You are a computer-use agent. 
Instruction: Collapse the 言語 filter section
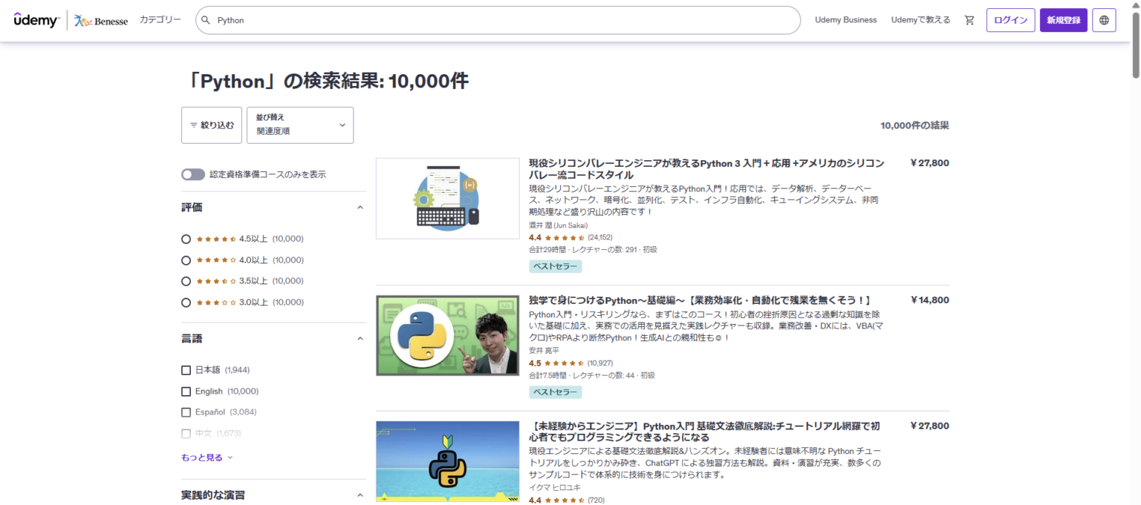(x=360, y=337)
